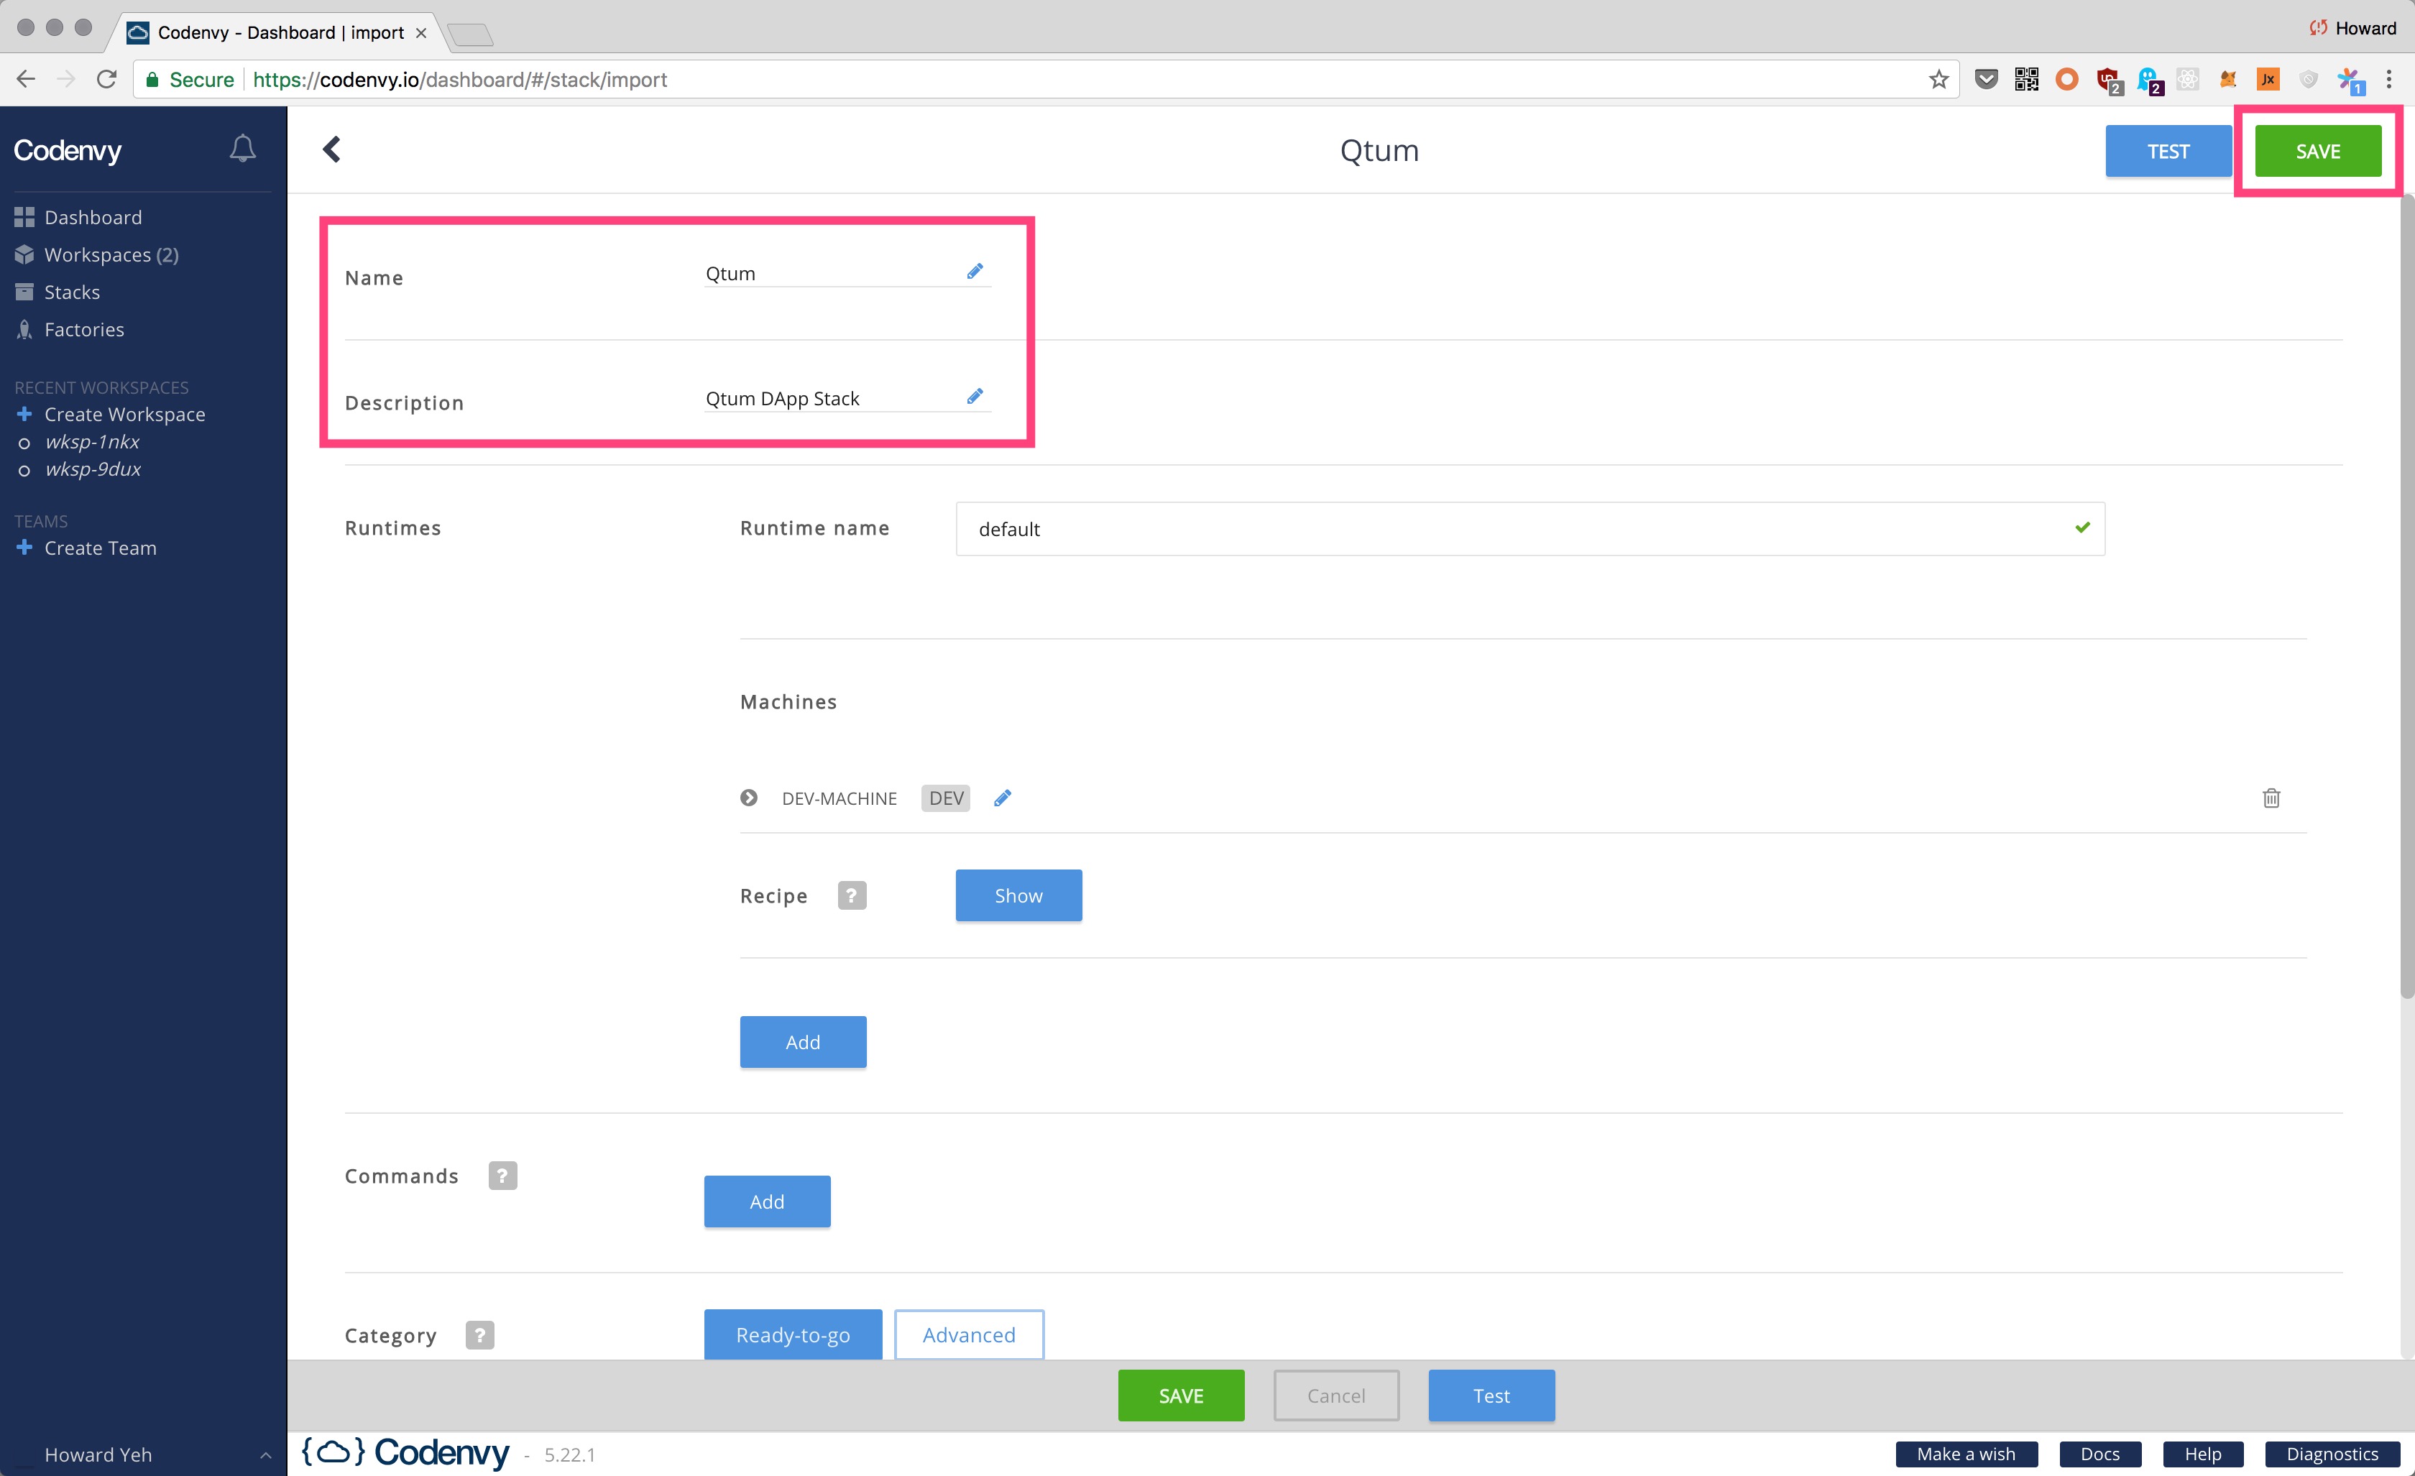
Task: Edit the DEV-MACHINE pencil icon
Action: 1002,798
